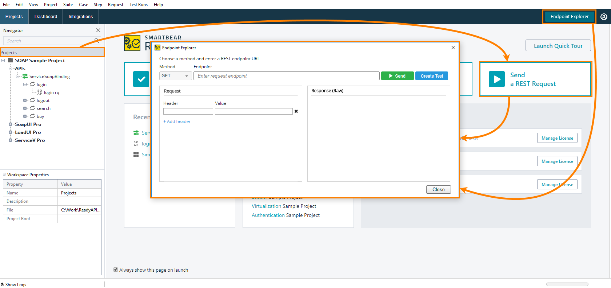This screenshot has height=288, width=611.
Task: Click the Endpoint Explorer button
Action: 570,17
